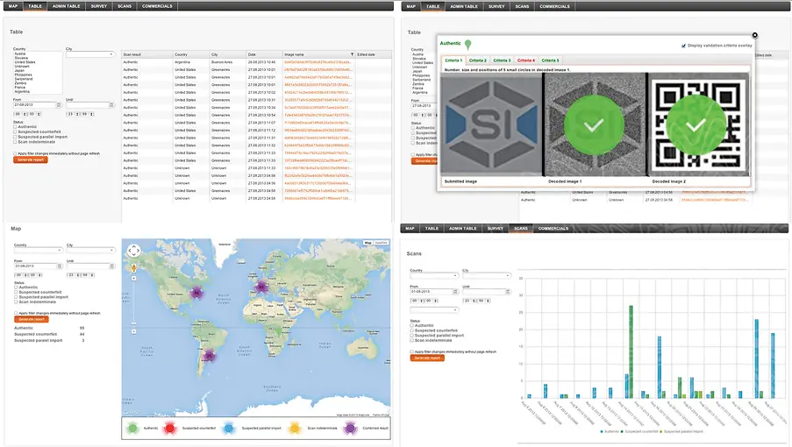Click Until hour stepper in the Map panel

coord(78,275)
